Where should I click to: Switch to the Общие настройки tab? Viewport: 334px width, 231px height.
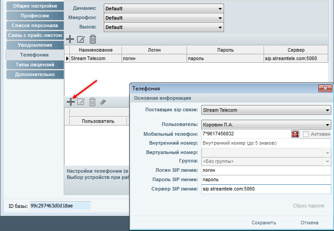coord(35,6)
